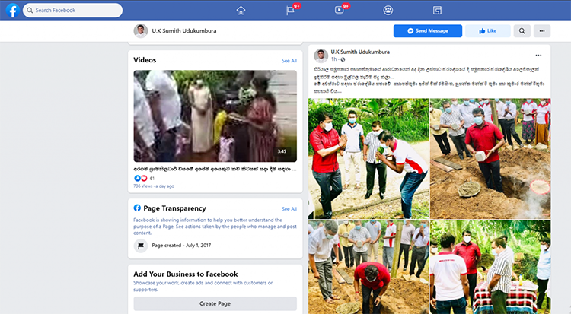The width and height of the screenshot is (571, 314).
Task: Click the Send Message button
Action: tap(427, 31)
